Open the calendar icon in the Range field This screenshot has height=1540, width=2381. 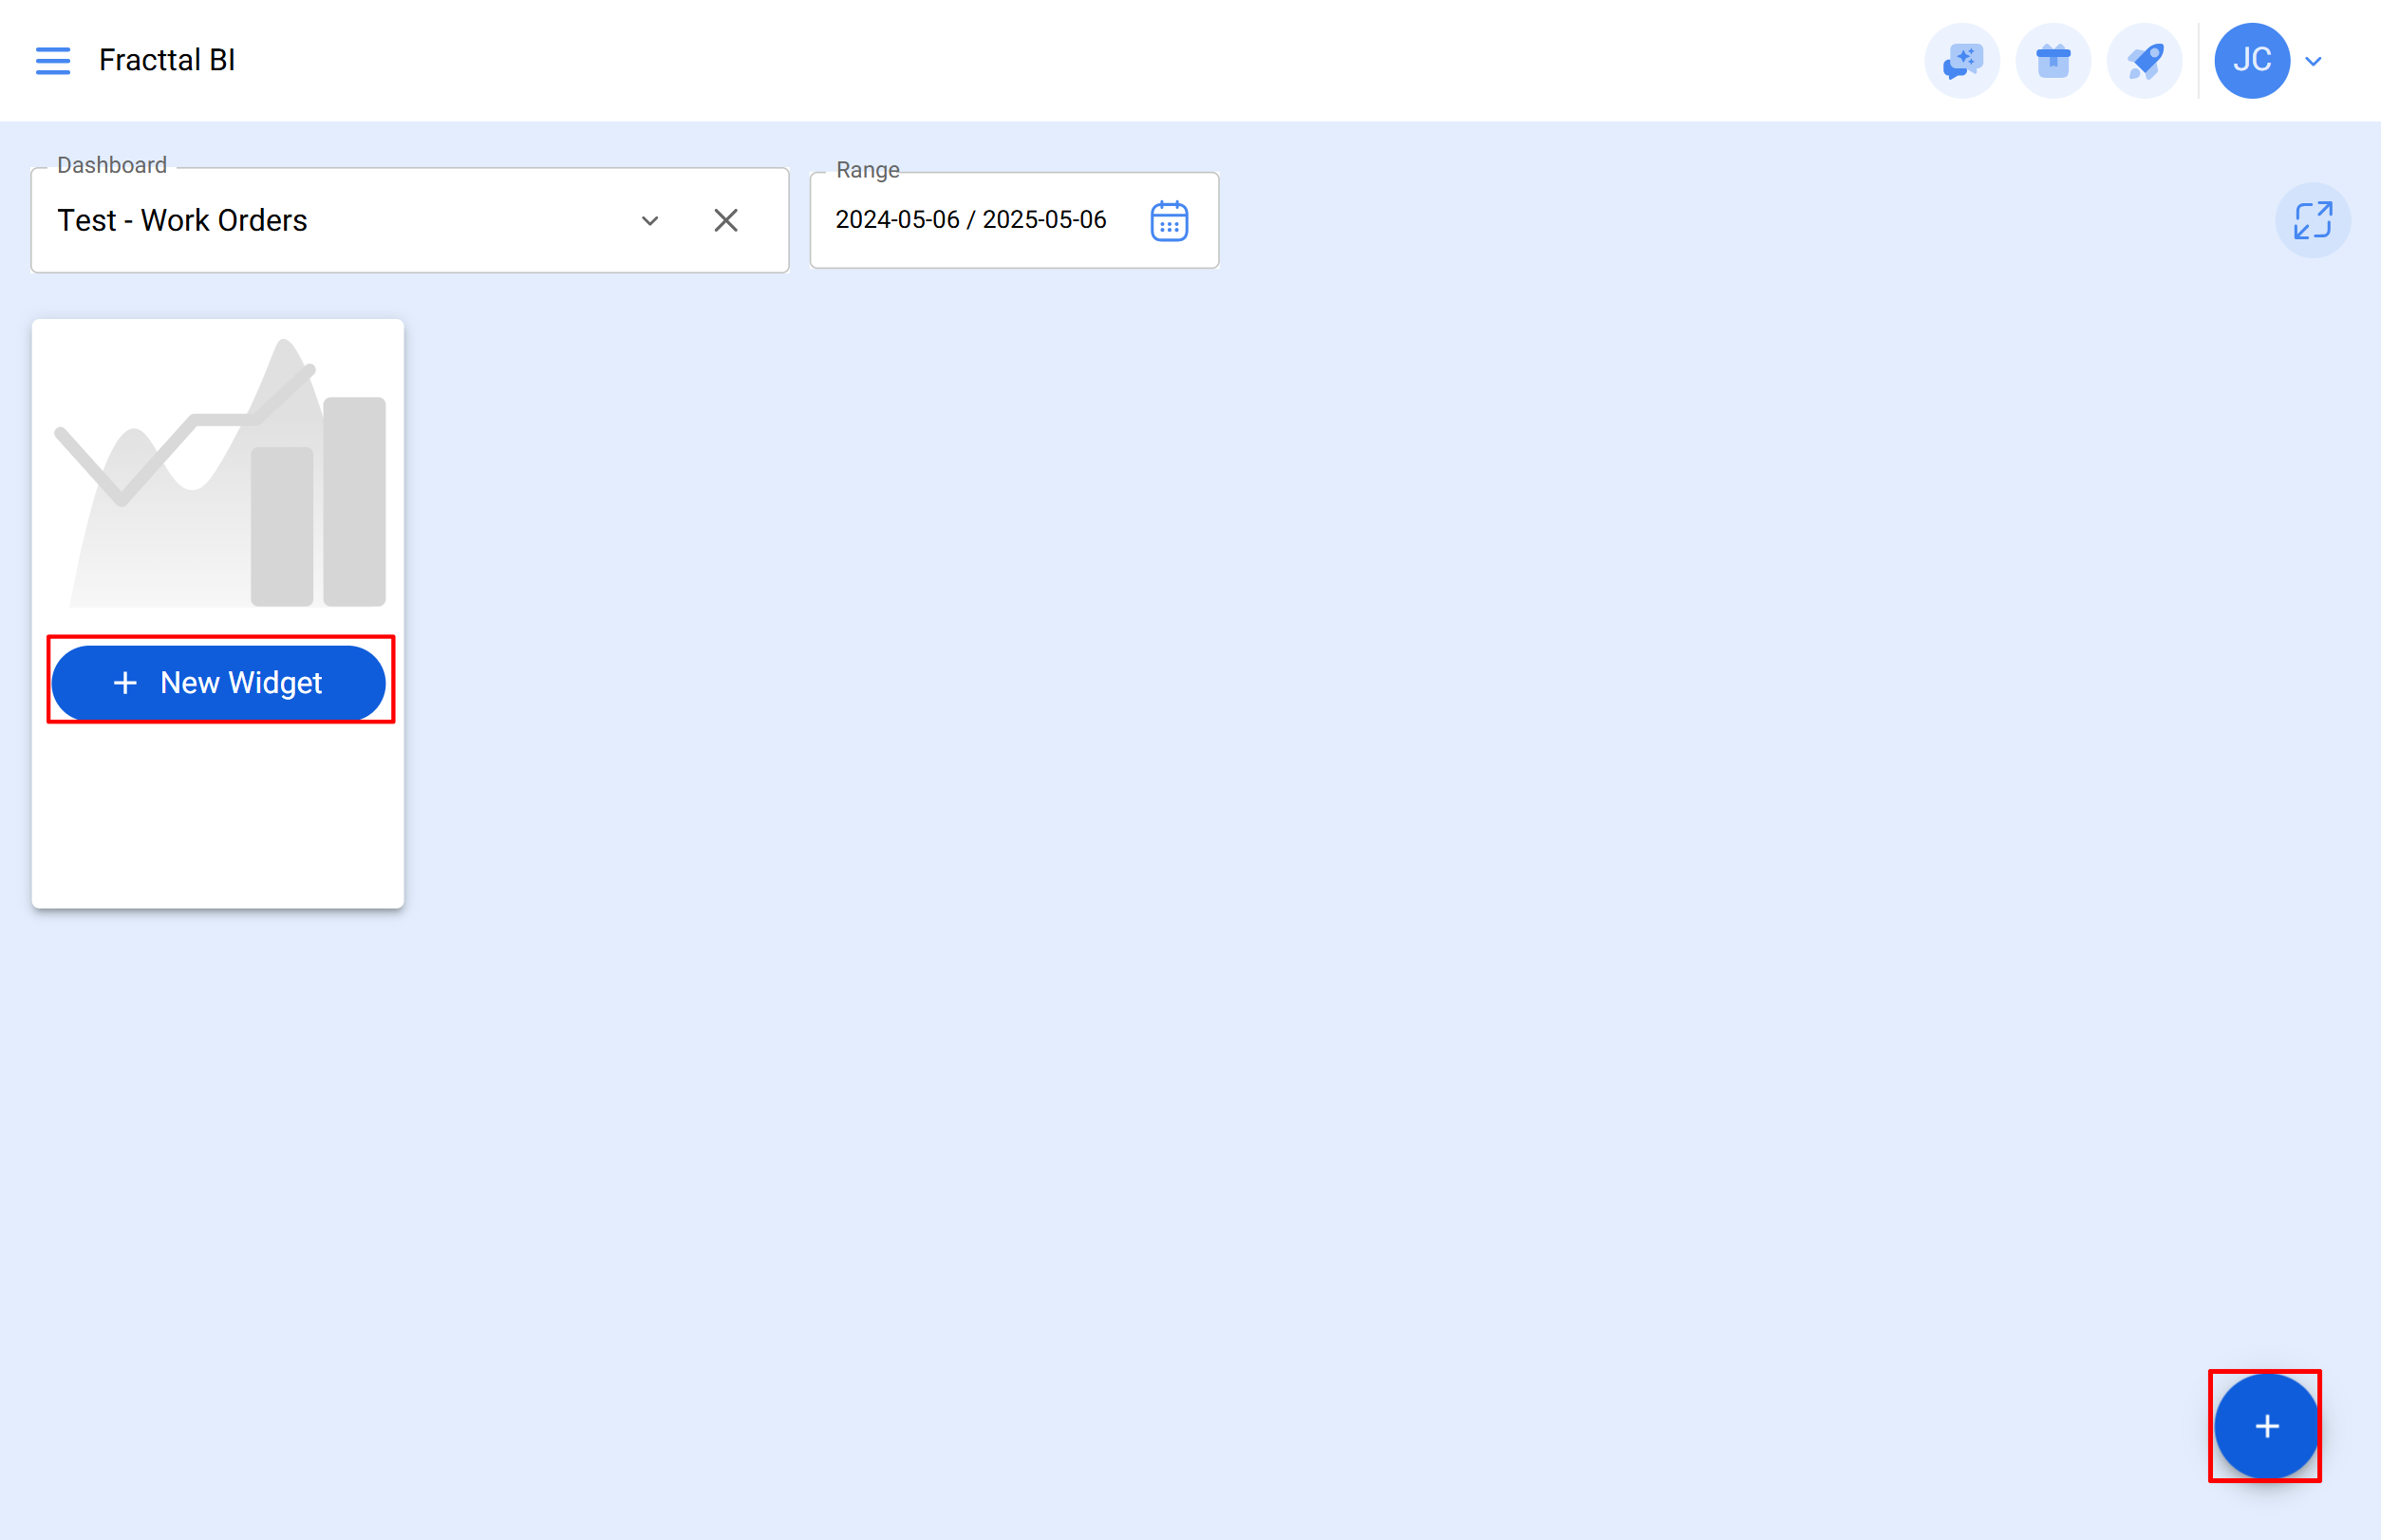click(1170, 220)
